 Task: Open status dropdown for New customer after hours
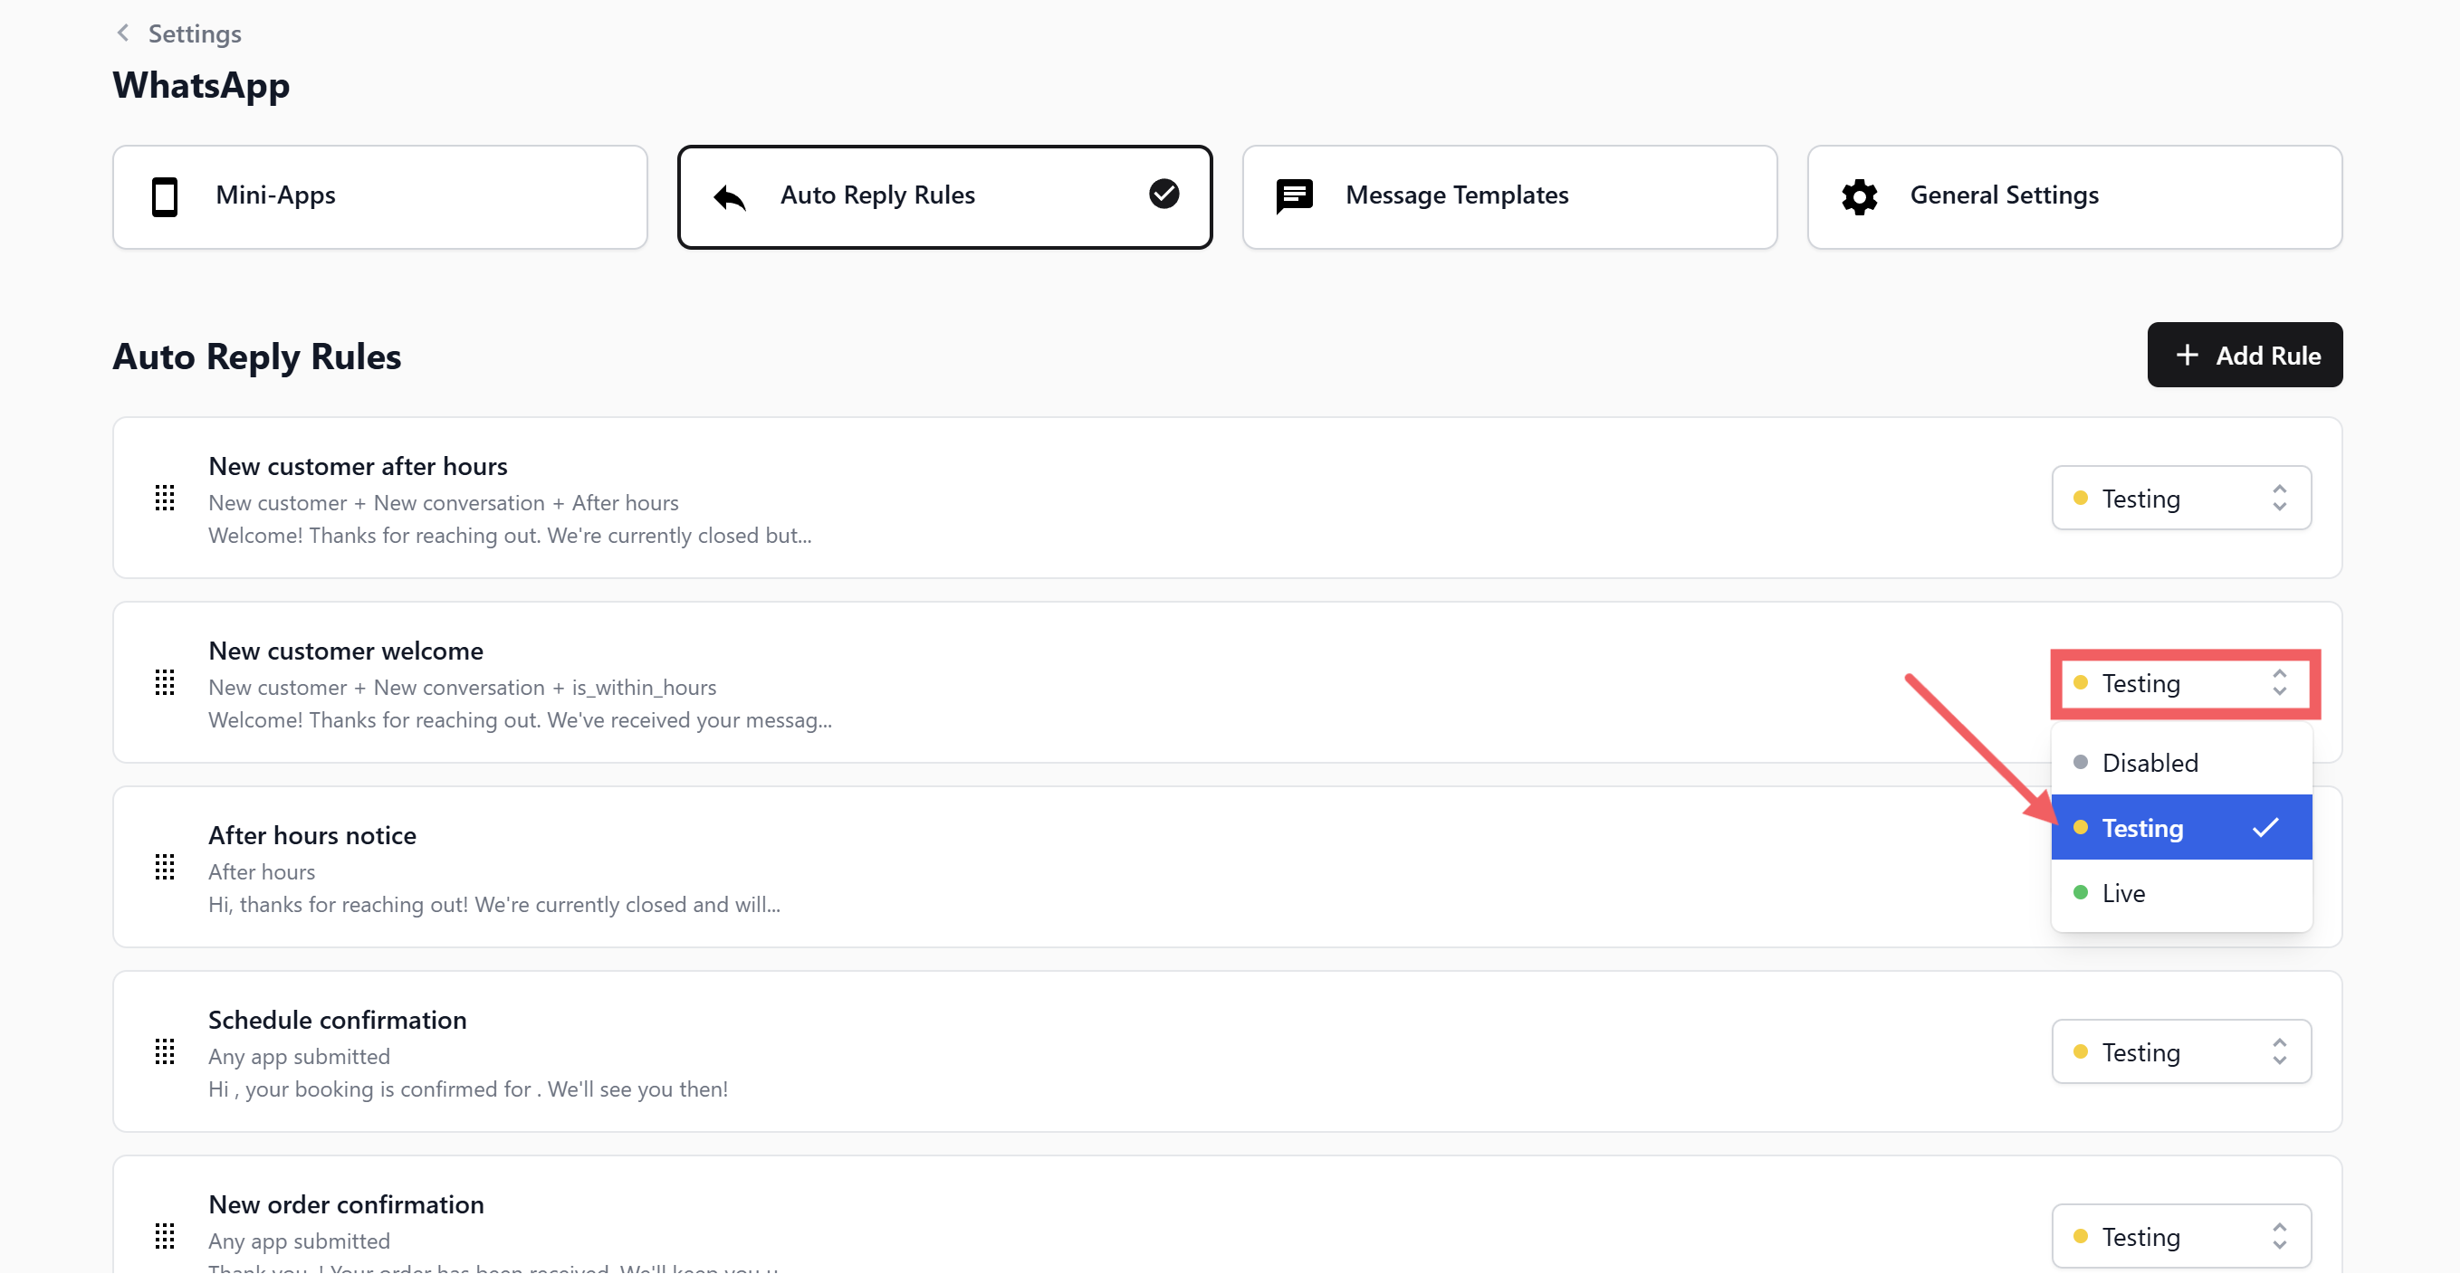click(x=2180, y=498)
